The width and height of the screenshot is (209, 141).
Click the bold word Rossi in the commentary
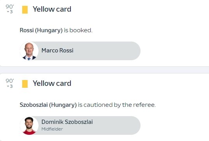pyautogui.click(x=26, y=30)
